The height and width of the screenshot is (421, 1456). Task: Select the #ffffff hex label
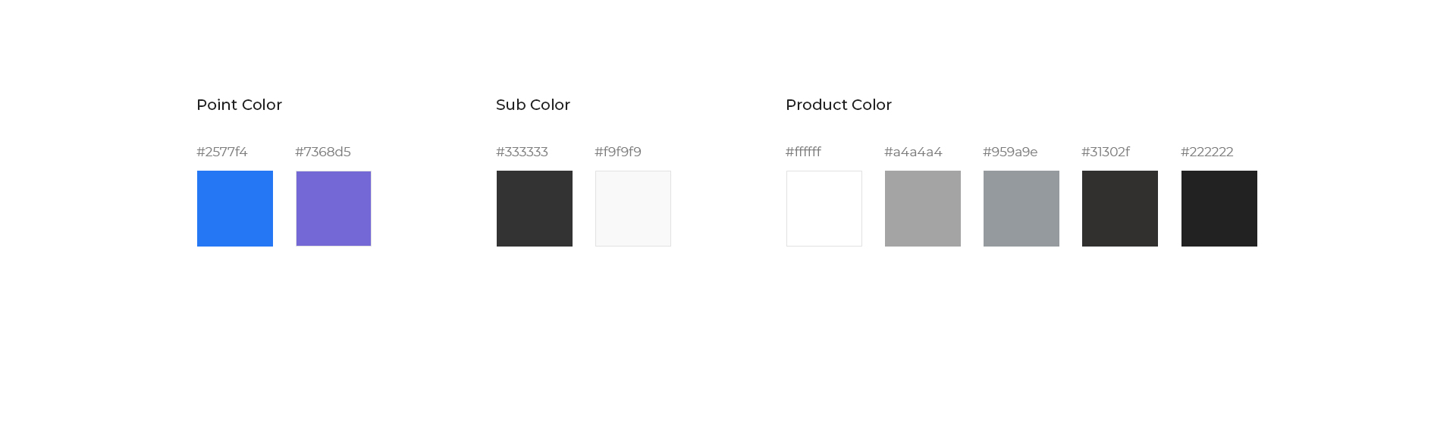803,152
